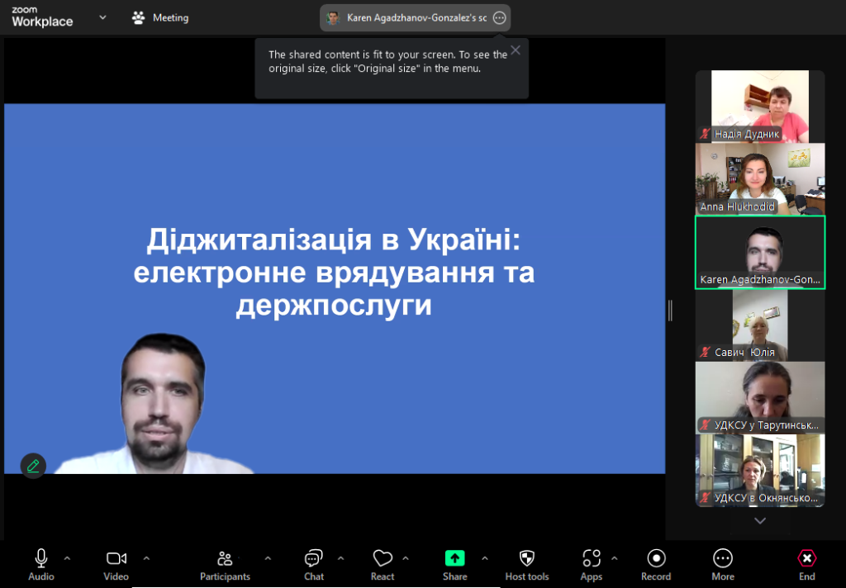Click the green Share screen icon

(454, 559)
